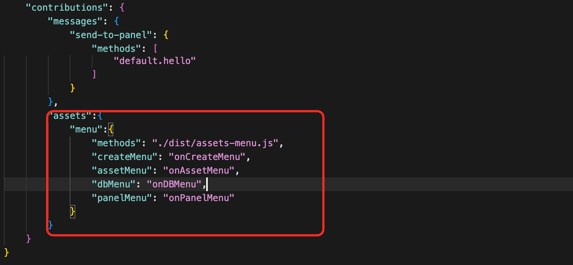The height and width of the screenshot is (265, 573).
Task: Click the "createMenu" key
Action: [x=124, y=157]
